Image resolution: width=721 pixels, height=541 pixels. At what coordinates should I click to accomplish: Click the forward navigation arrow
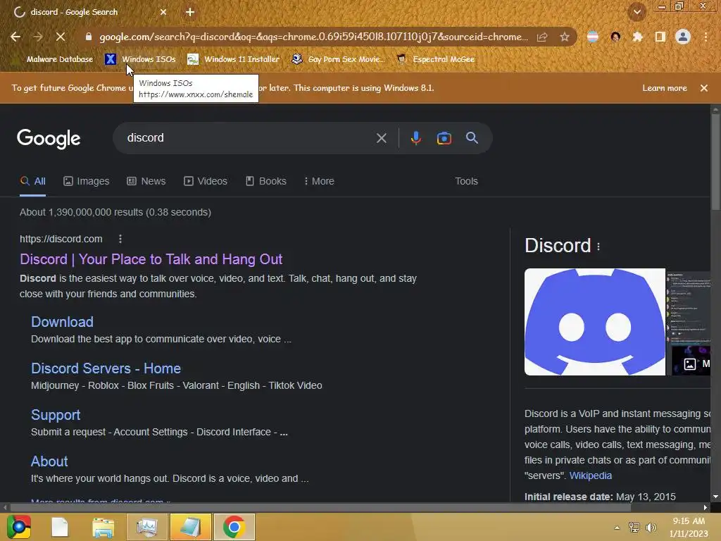(38, 37)
